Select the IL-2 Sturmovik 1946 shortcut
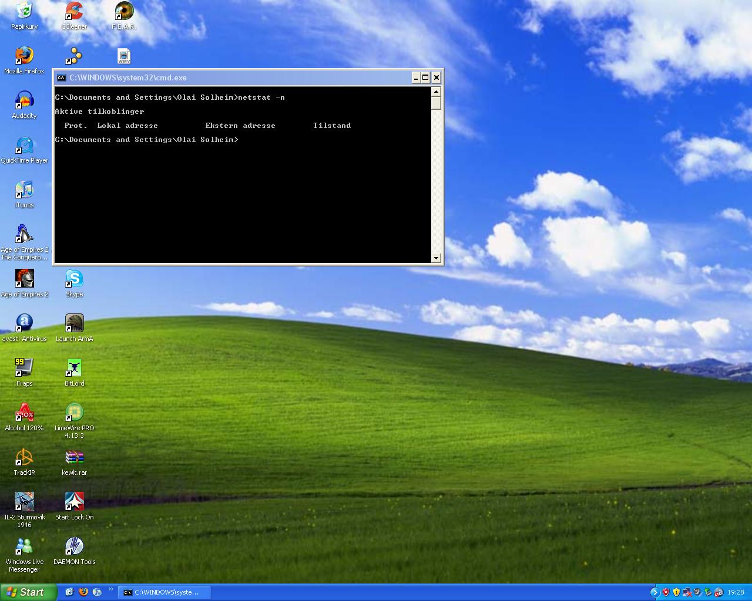 [24, 510]
